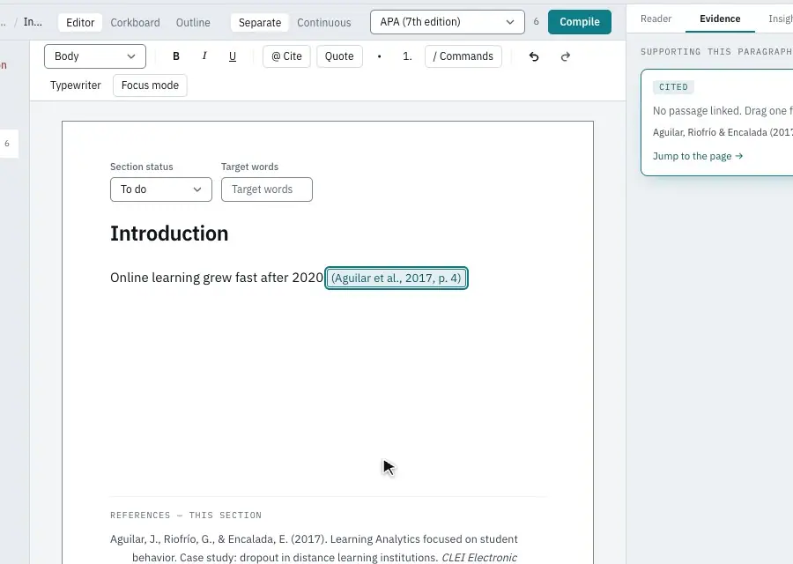The width and height of the screenshot is (793, 564).
Task: Click the @ Cite button
Action: click(x=286, y=56)
